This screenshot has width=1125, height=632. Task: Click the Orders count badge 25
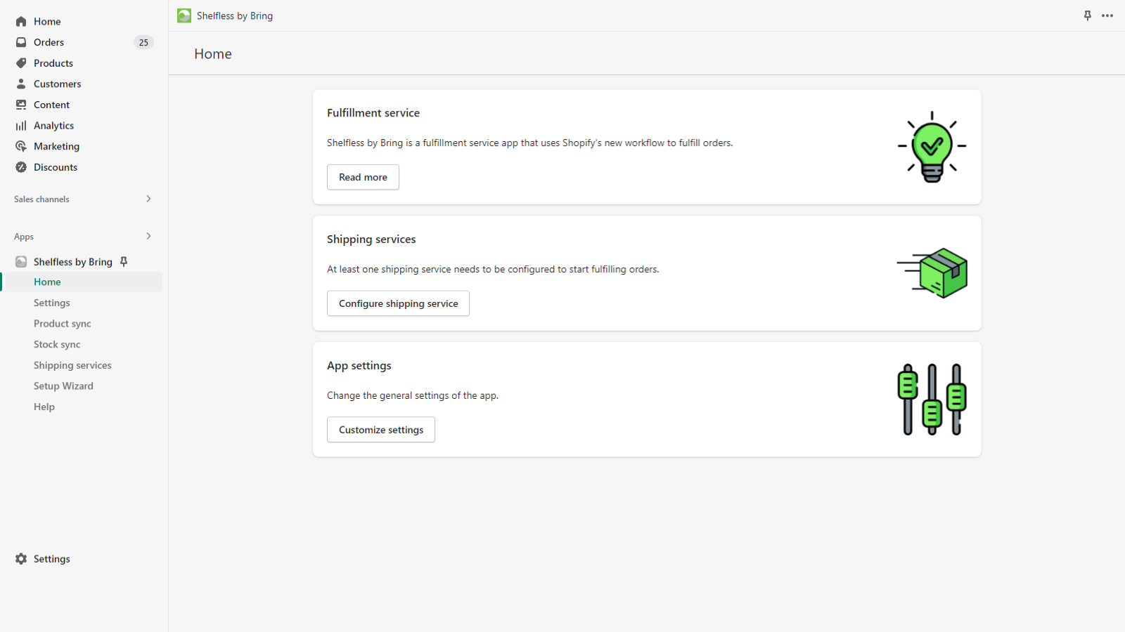pos(143,42)
